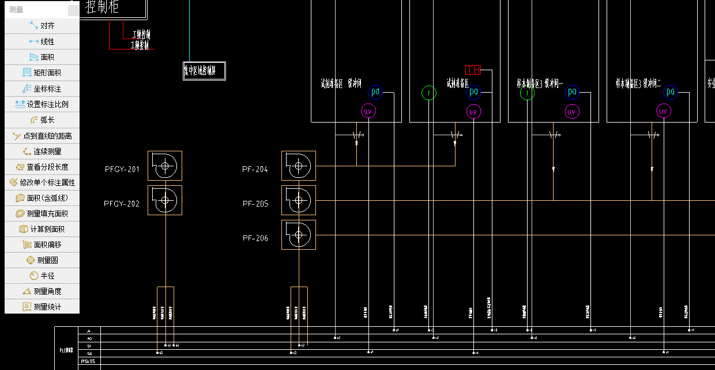
Task: Activate 测量填充面积 hatch area measurement
Action: [42, 213]
